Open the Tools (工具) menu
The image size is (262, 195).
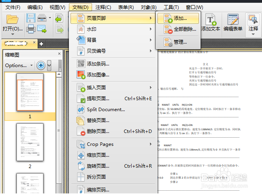click(171, 7)
